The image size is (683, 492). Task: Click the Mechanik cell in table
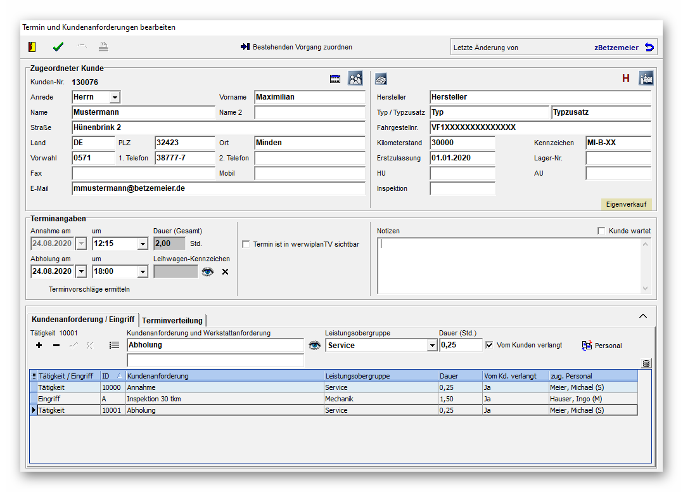coord(381,399)
